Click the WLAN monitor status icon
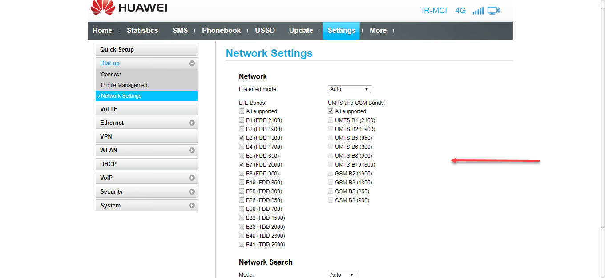 point(493,10)
